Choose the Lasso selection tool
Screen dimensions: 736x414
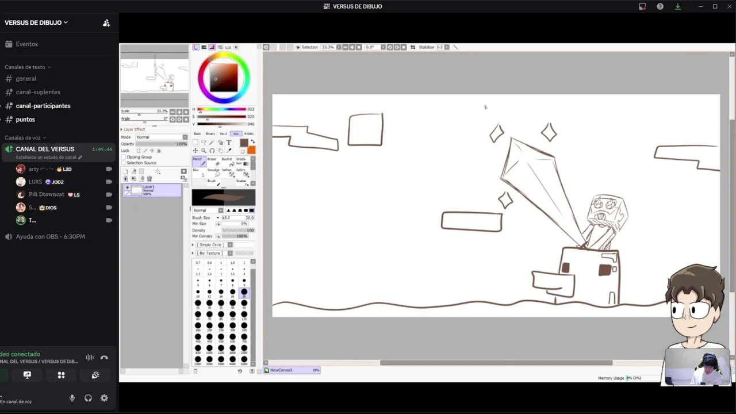(204, 143)
